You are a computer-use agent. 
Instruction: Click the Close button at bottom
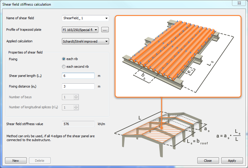click(x=208, y=161)
